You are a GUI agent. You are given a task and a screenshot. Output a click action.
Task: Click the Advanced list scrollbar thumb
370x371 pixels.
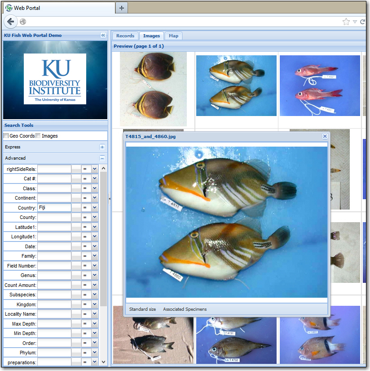tap(103, 239)
